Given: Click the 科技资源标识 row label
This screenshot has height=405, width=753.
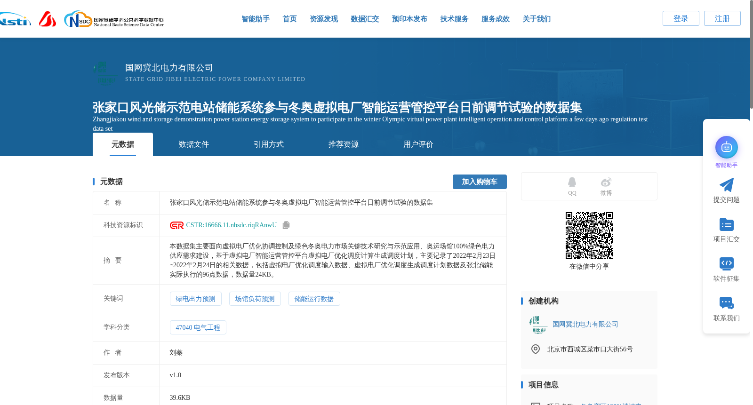Looking at the screenshot, I should click(123, 225).
